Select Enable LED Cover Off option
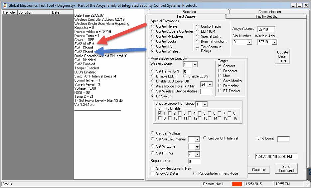Viewport: 311px width, 188px height. point(153,81)
